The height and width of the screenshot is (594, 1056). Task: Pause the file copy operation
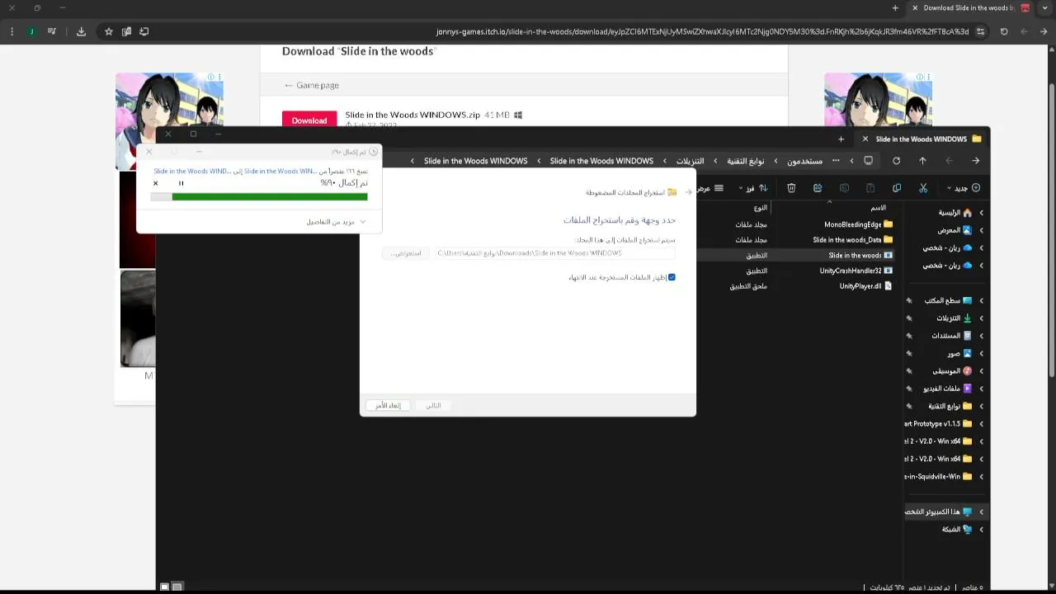pyautogui.click(x=181, y=183)
